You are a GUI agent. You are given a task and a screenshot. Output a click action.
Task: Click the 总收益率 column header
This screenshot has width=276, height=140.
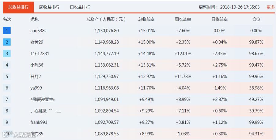pyautogui.click(x=146, y=19)
